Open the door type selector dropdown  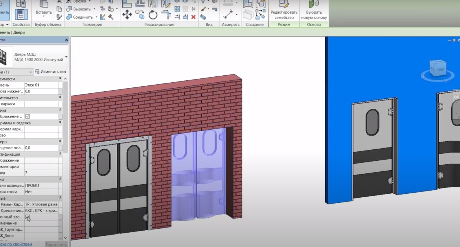[66, 57]
